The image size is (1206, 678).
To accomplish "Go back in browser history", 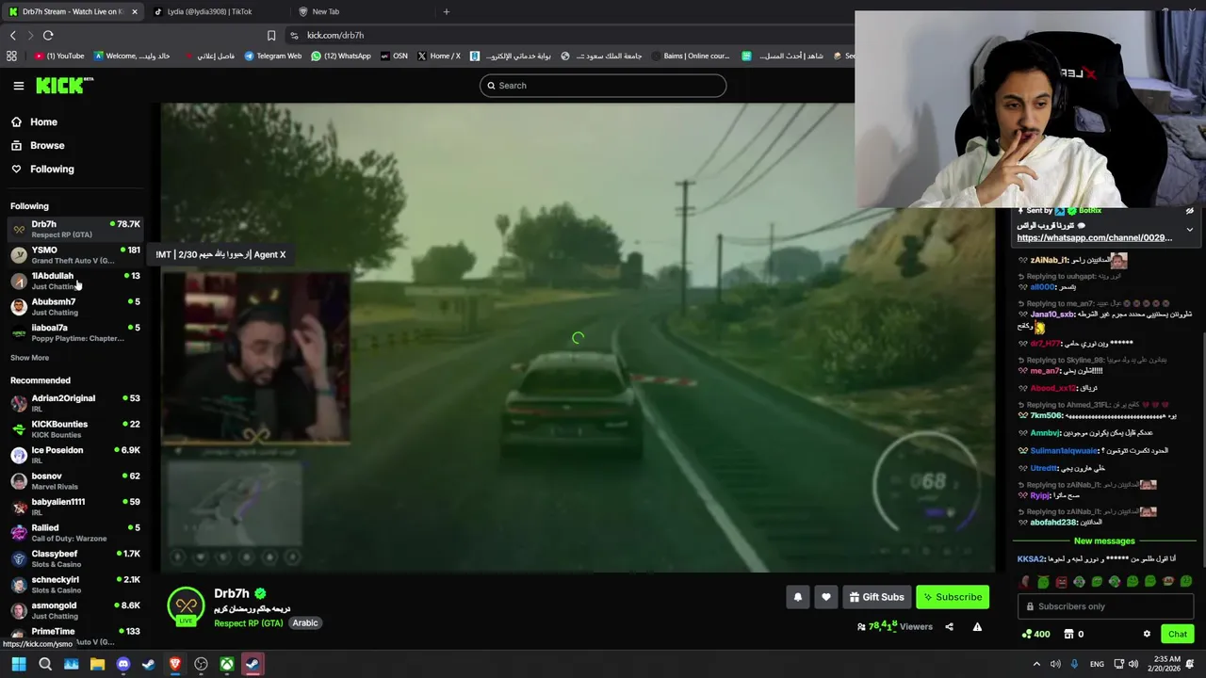I will [12, 35].
